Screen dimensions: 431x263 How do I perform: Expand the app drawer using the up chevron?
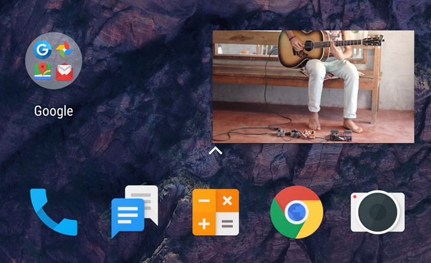tap(215, 151)
